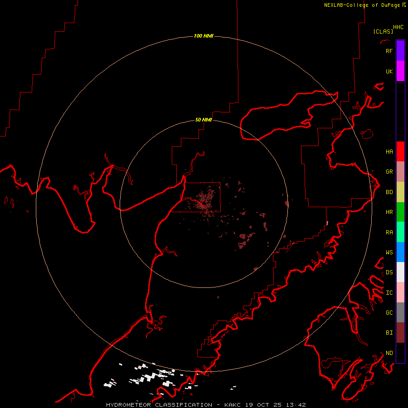Click the light pink IC legend swatch
Image resolution: width=408 pixels, height=408 pixels.
pos(400,292)
